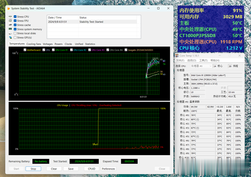Click the Status column header

click(107, 18)
